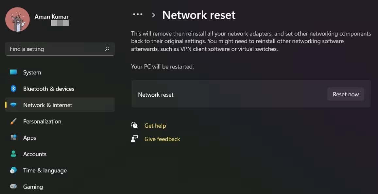378x194 pixels.
Task: Click the Gaming controller icon
Action: (13, 186)
